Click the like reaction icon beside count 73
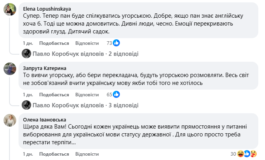265x160 pixels. [x=117, y=43]
